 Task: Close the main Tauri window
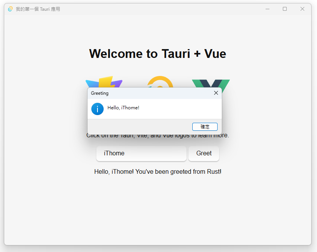tap(302, 9)
